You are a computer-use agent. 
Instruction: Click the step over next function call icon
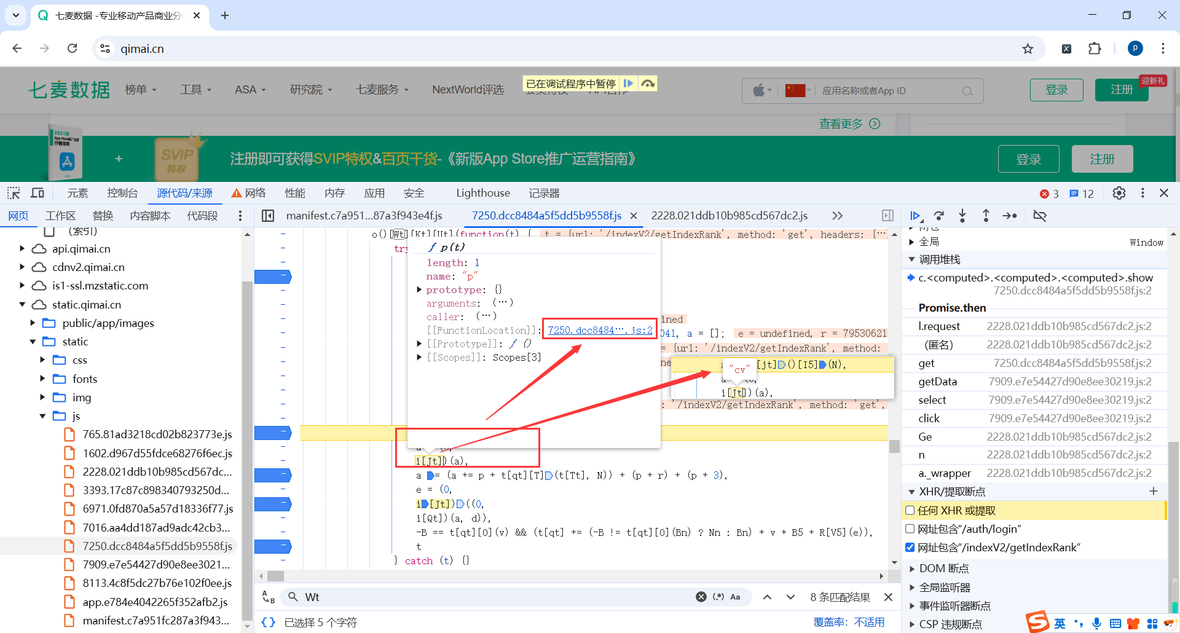click(939, 216)
